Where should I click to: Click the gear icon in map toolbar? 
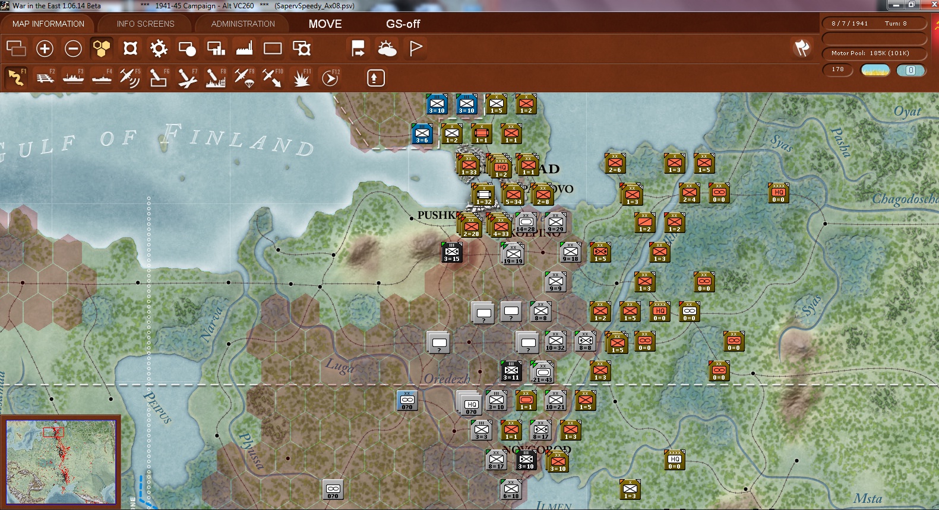click(x=159, y=48)
